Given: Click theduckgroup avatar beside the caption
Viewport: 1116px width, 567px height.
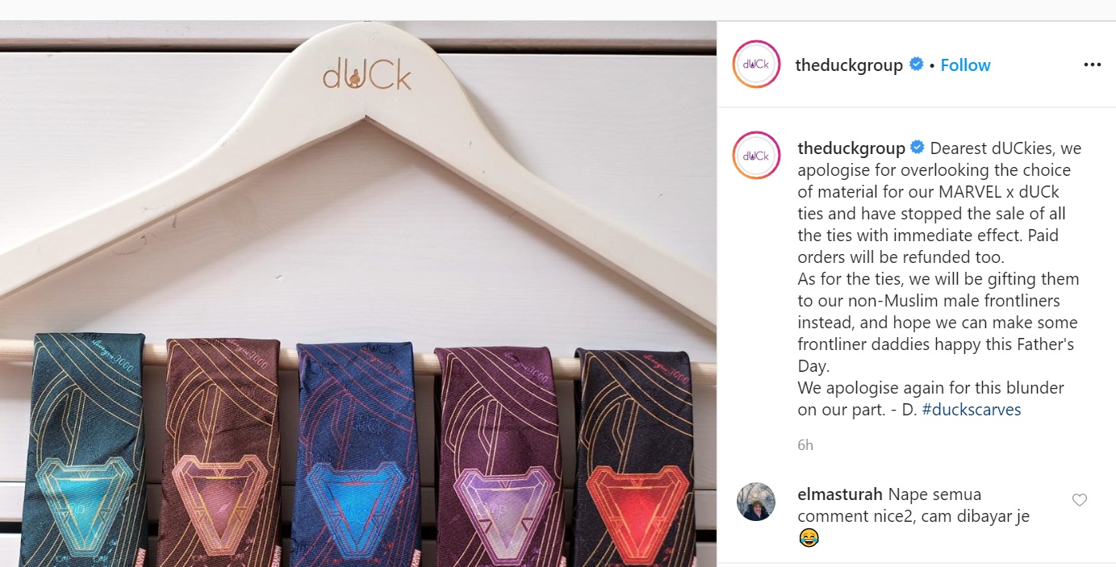Looking at the screenshot, I should pyautogui.click(x=756, y=155).
